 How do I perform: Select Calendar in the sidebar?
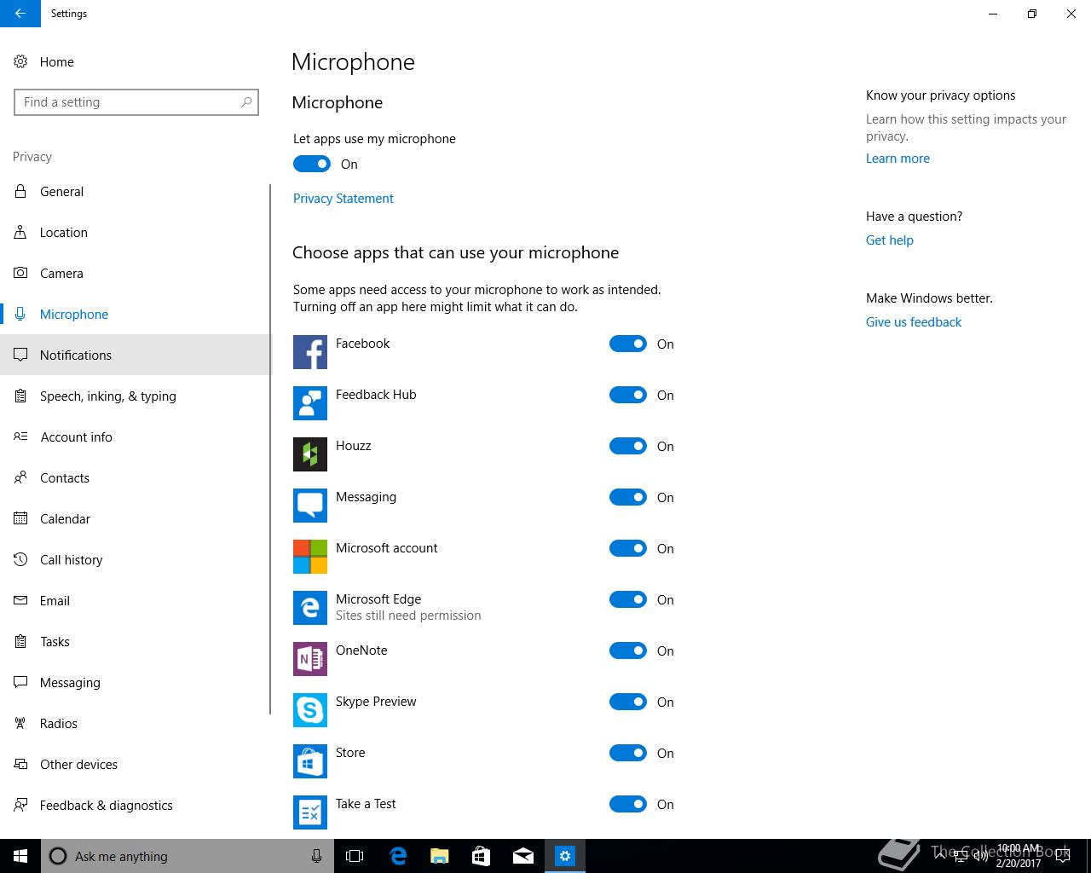tap(135, 518)
